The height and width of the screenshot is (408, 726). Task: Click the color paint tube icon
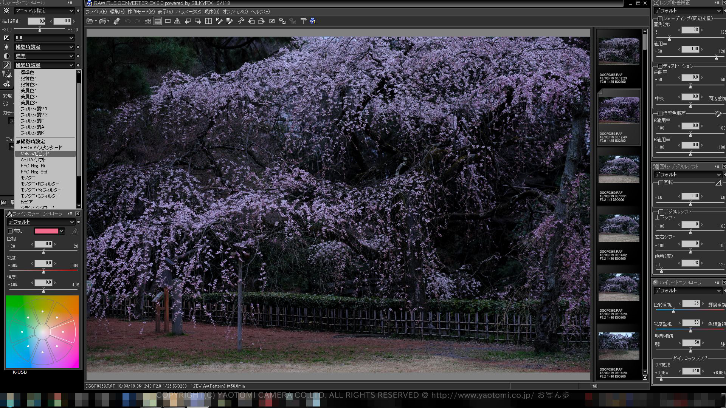[6, 65]
